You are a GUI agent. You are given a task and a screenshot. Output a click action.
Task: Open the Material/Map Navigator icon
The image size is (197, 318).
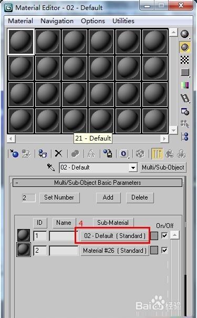click(x=185, y=136)
